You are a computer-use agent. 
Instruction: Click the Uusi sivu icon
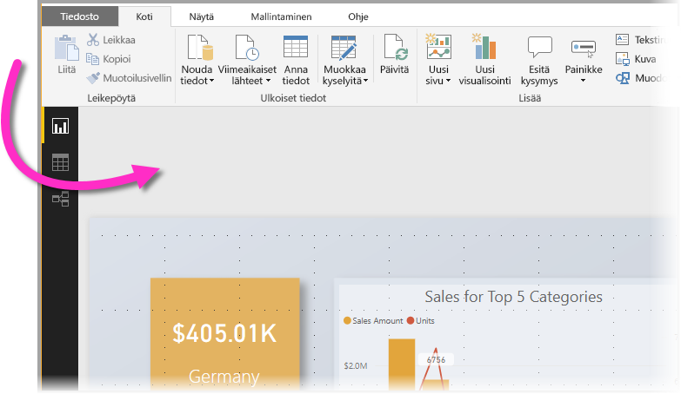(438, 46)
